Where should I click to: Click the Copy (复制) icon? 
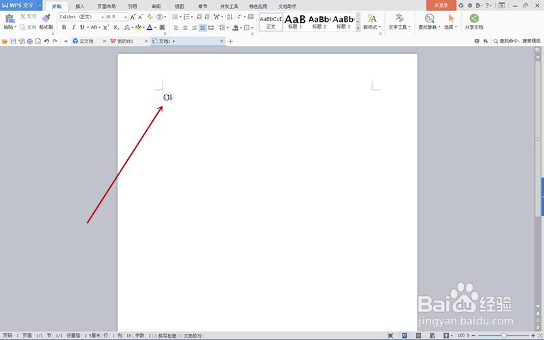tap(23, 27)
